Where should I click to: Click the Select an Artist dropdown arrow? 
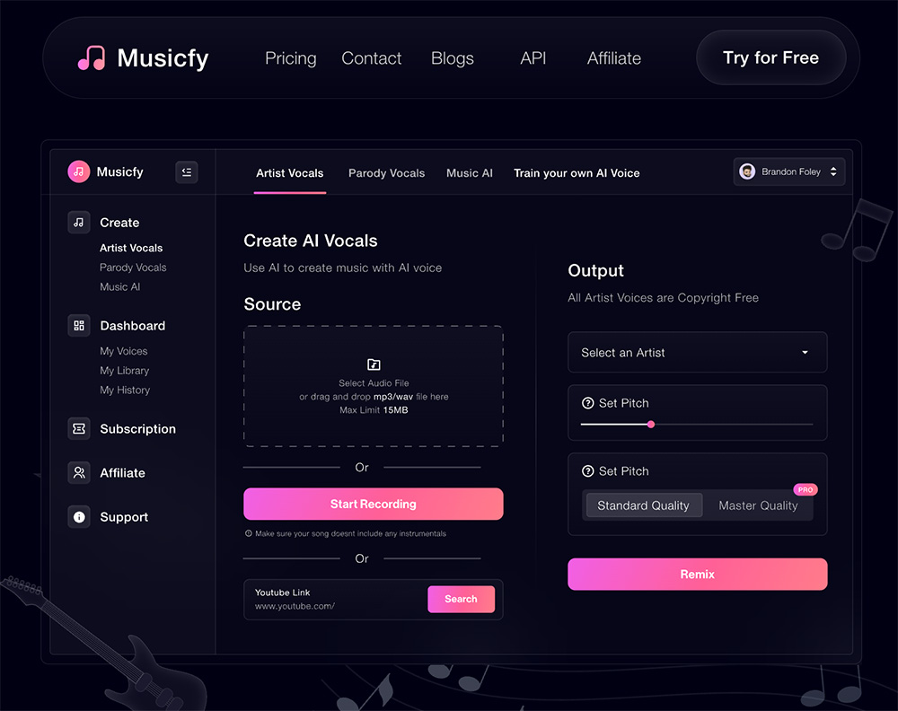(805, 353)
